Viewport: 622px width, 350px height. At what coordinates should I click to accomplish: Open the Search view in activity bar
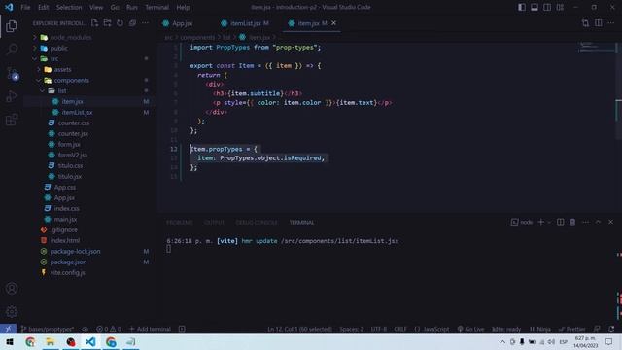pyautogui.click(x=11, y=50)
